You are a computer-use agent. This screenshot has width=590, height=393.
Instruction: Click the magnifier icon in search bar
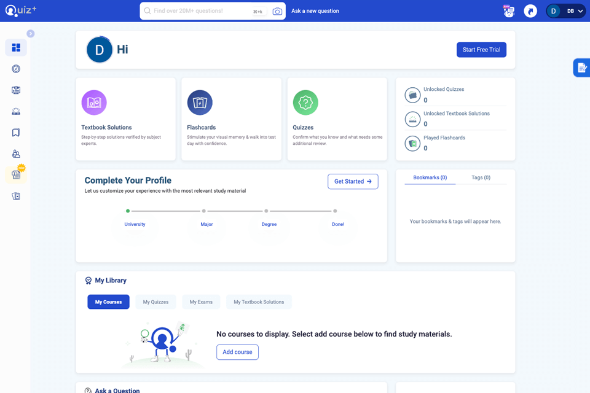tap(147, 11)
